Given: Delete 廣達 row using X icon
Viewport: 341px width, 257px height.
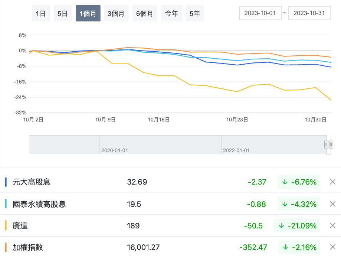Looking at the screenshot, I should click(332, 225).
